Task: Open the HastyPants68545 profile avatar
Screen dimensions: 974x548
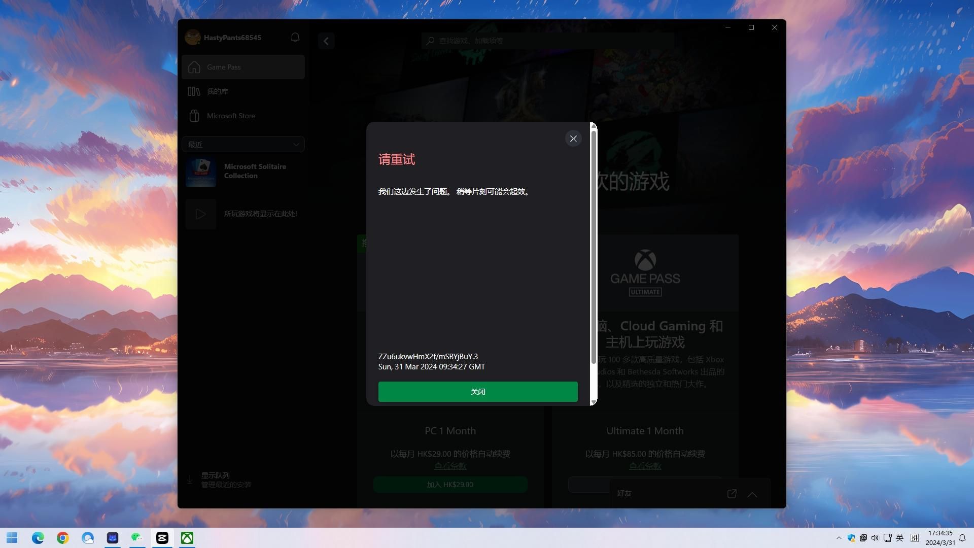Action: tap(192, 38)
